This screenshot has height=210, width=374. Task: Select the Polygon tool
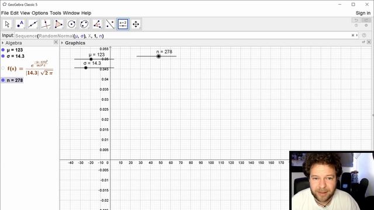[x=58, y=24]
